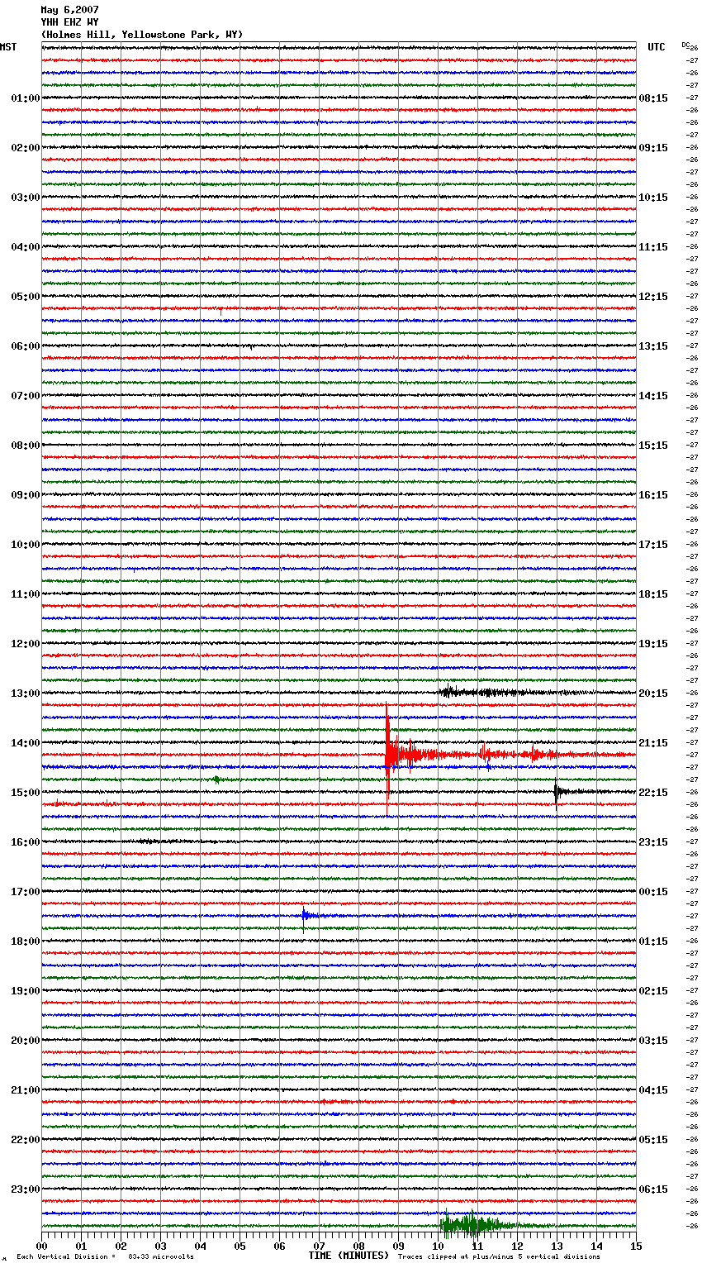Click the 'UTC' column label
Image resolution: width=702 pixels, height=1268 pixels.
click(x=656, y=47)
